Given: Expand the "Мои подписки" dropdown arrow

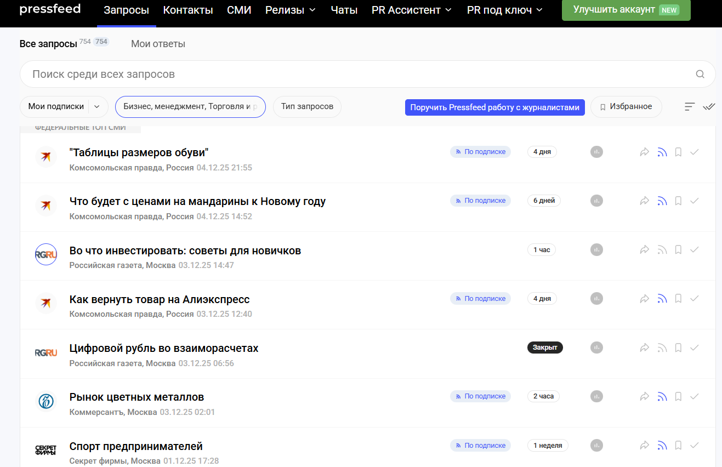Looking at the screenshot, I should [97, 107].
